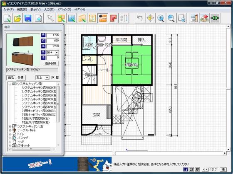This screenshot has height=174, width=233.
Task: Select システムキッチンI型1800(左) tree item
Action: pyautogui.click(x=39, y=92)
